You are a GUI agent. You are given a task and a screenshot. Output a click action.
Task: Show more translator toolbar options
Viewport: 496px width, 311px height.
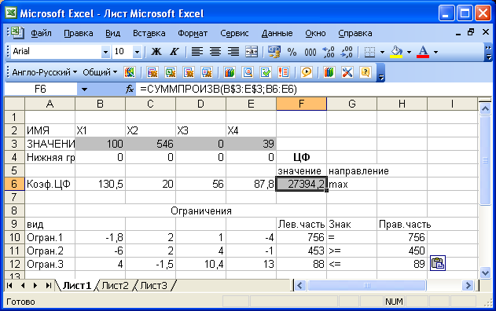tap(381, 73)
